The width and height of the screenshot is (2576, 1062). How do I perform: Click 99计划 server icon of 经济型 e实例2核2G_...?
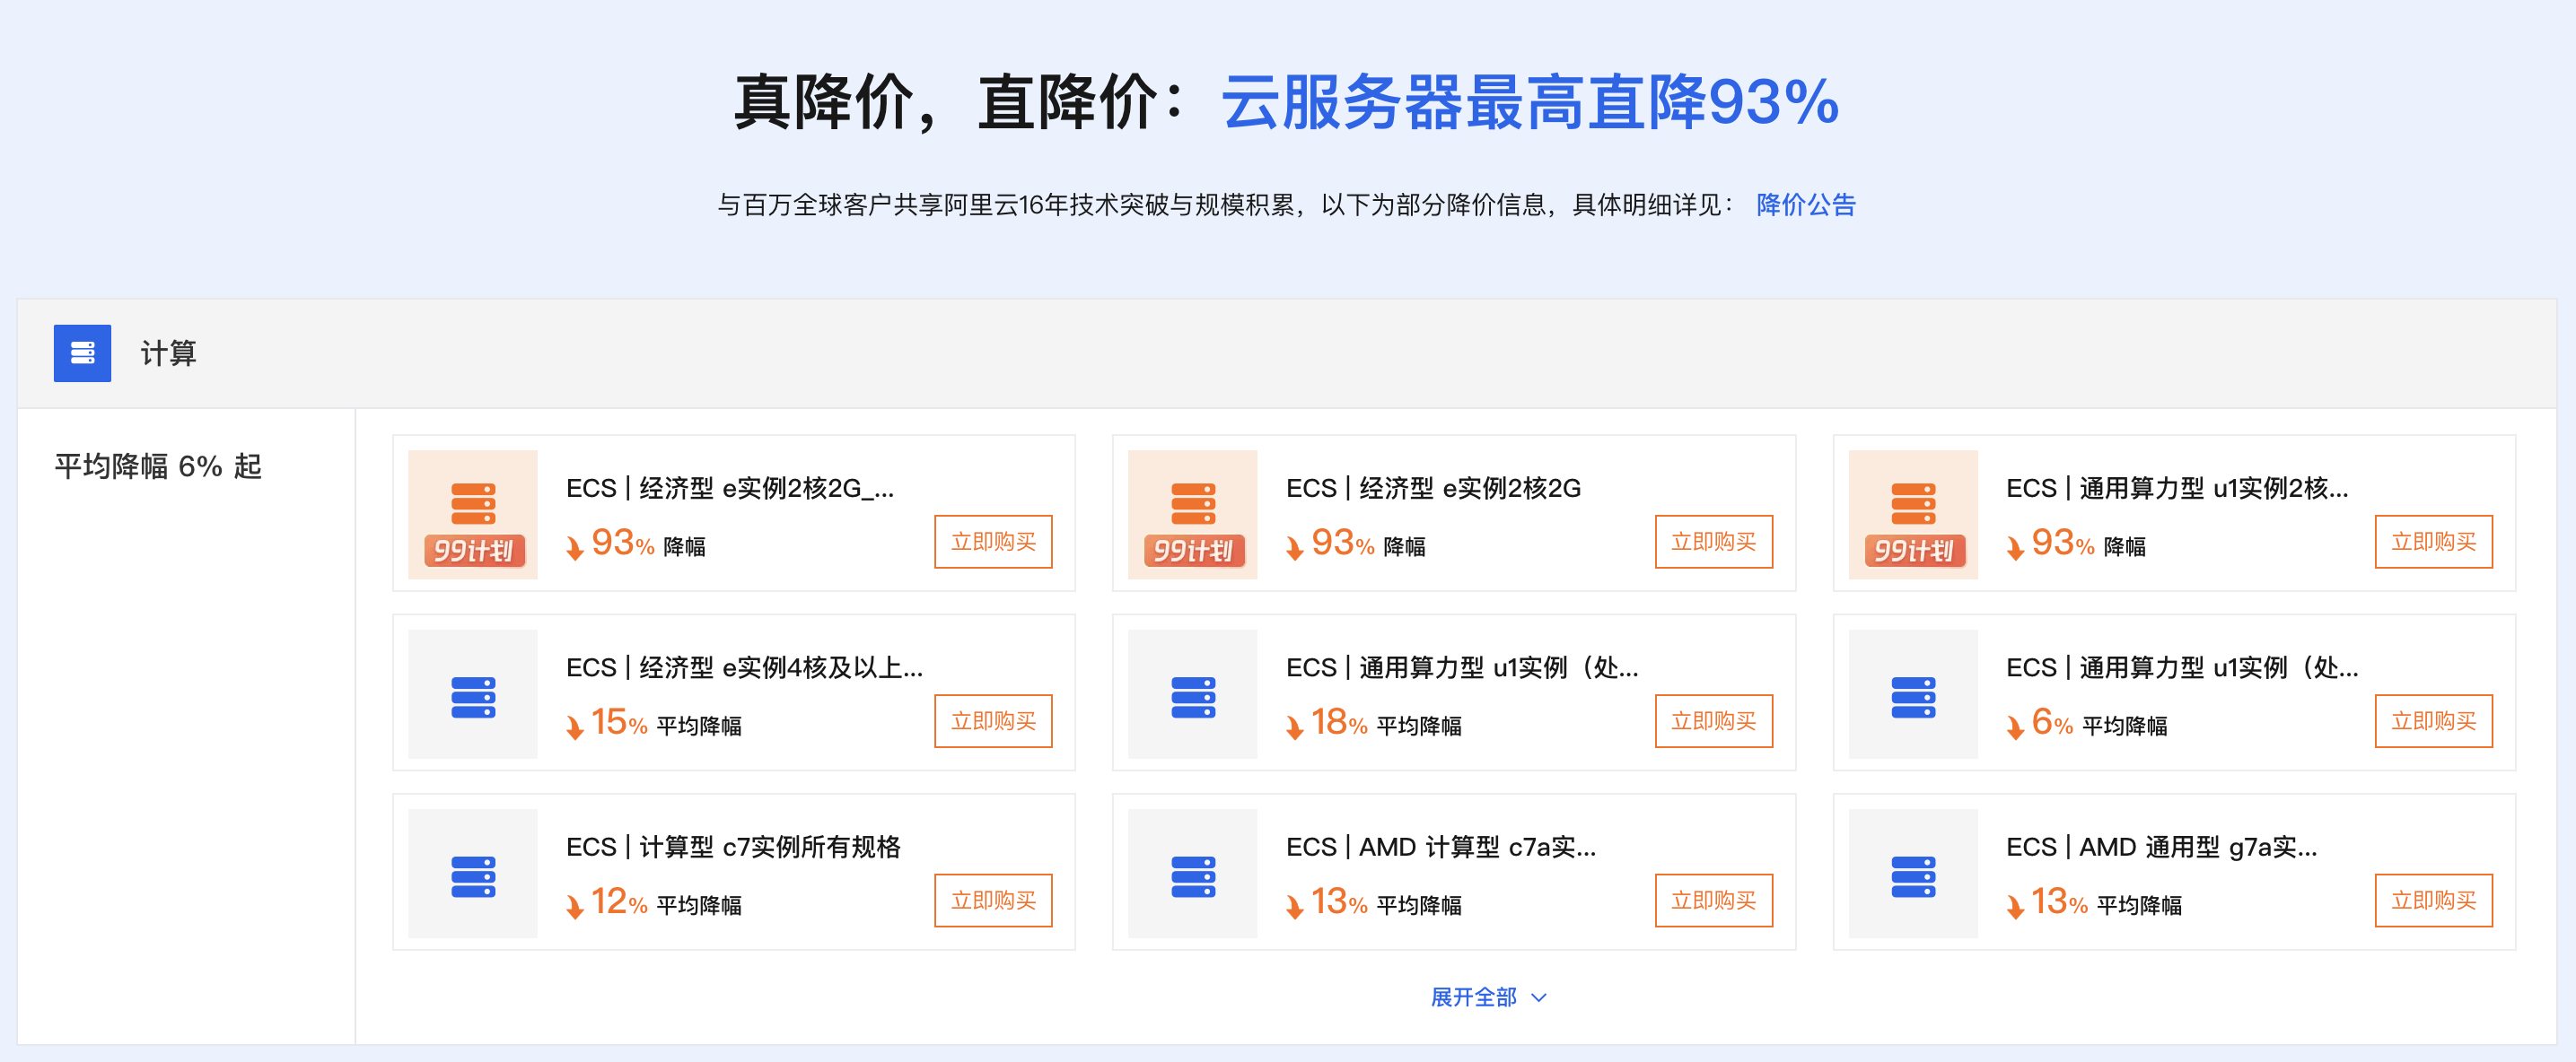(473, 515)
